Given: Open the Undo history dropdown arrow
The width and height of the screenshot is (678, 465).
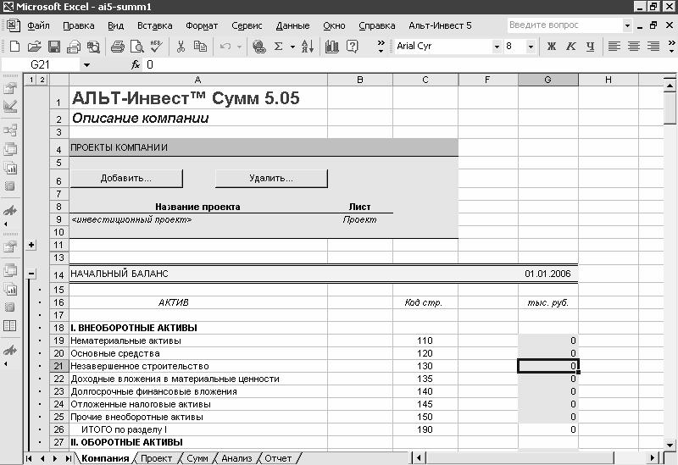Looking at the screenshot, I should pyautogui.click(x=239, y=47).
